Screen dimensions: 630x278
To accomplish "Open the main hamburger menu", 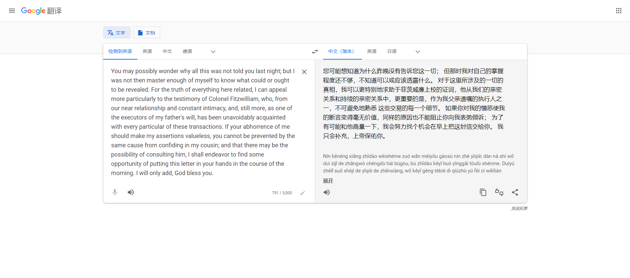I will 12,11.
